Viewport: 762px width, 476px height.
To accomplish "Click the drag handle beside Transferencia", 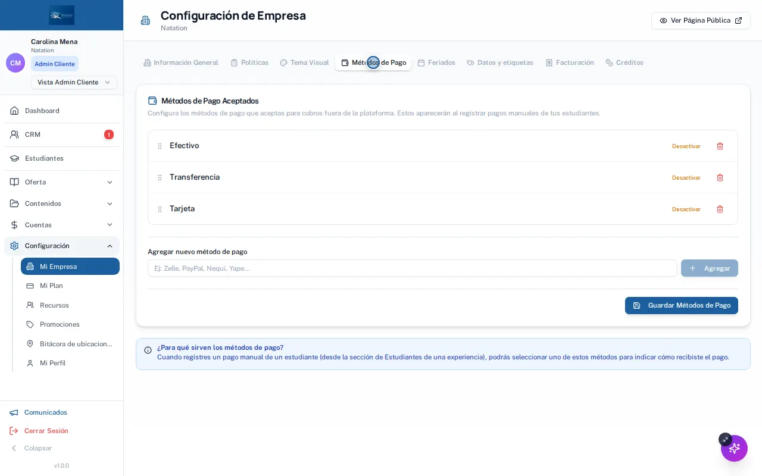I will coord(160,177).
